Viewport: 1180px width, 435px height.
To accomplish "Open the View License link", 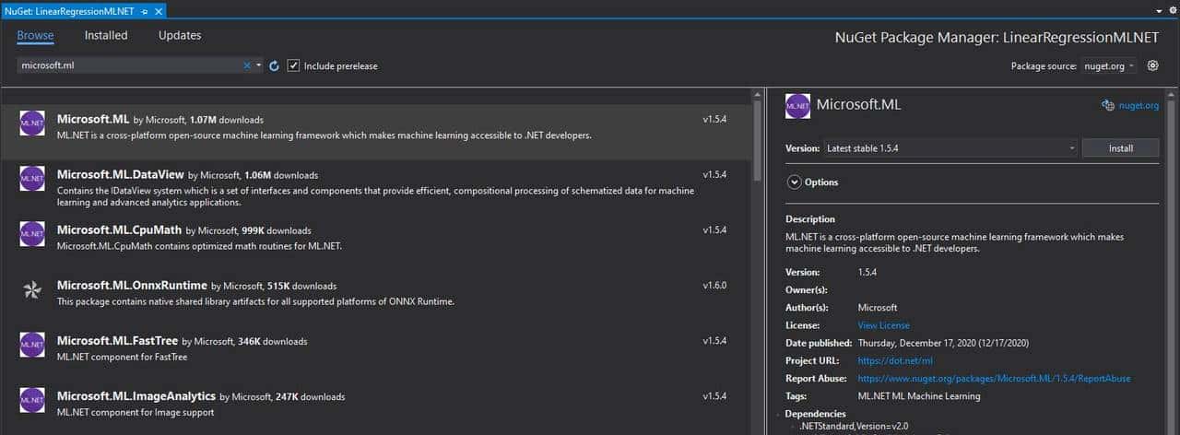I will [x=883, y=325].
